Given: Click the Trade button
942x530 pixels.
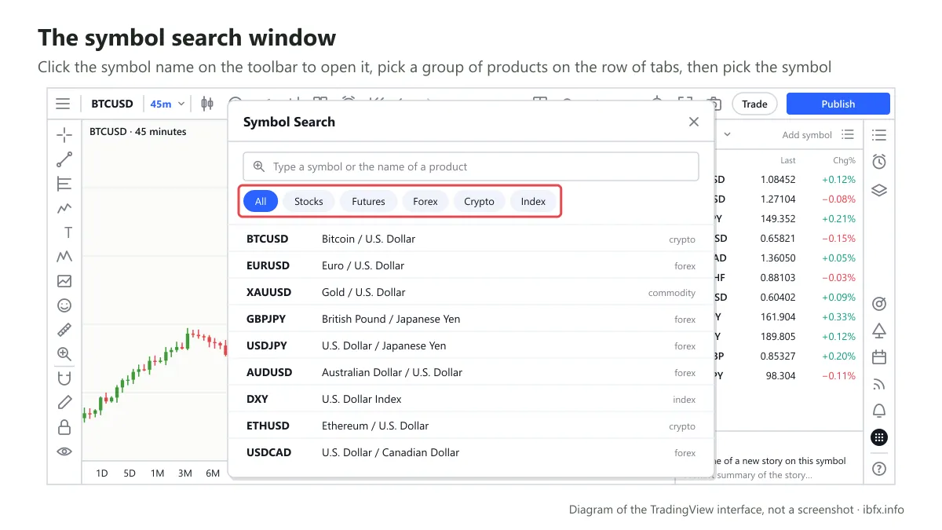Looking at the screenshot, I should 754,104.
